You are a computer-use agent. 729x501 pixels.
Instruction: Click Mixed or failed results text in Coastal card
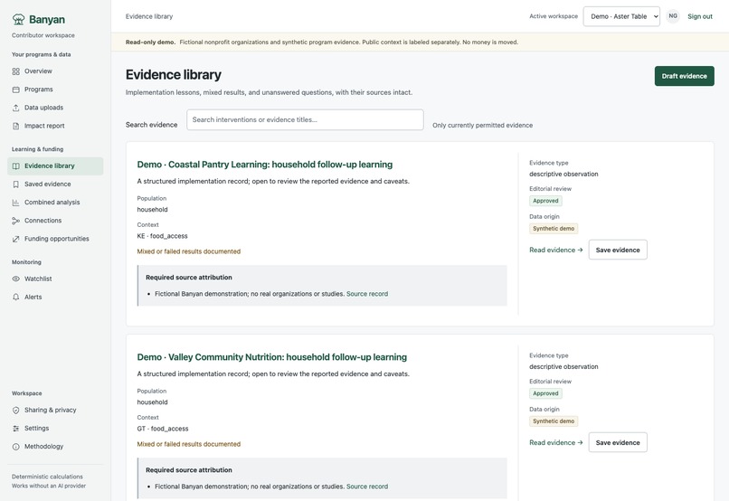[x=189, y=251]
